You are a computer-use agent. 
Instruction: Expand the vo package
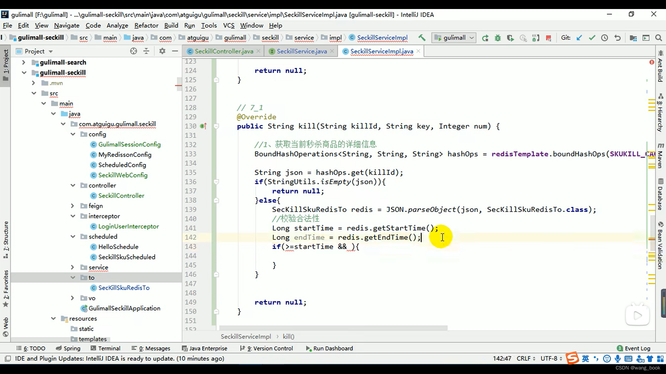[72, 298]
